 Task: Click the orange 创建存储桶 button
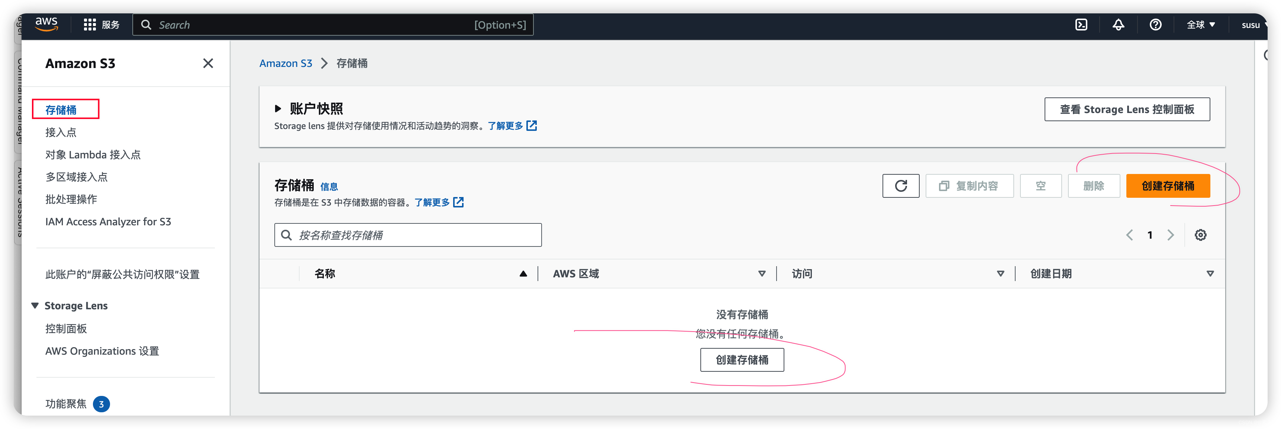point(1167,186)
